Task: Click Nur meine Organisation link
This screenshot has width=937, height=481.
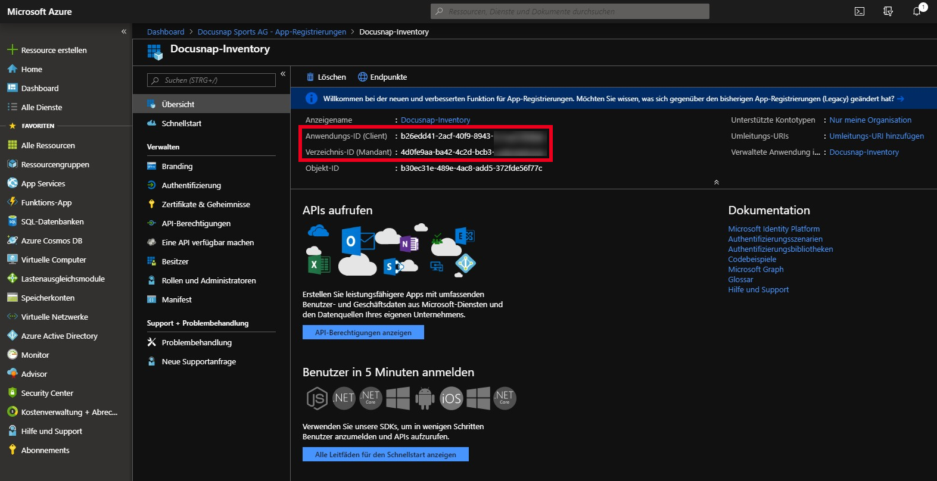Action: (x=870, y=120)
